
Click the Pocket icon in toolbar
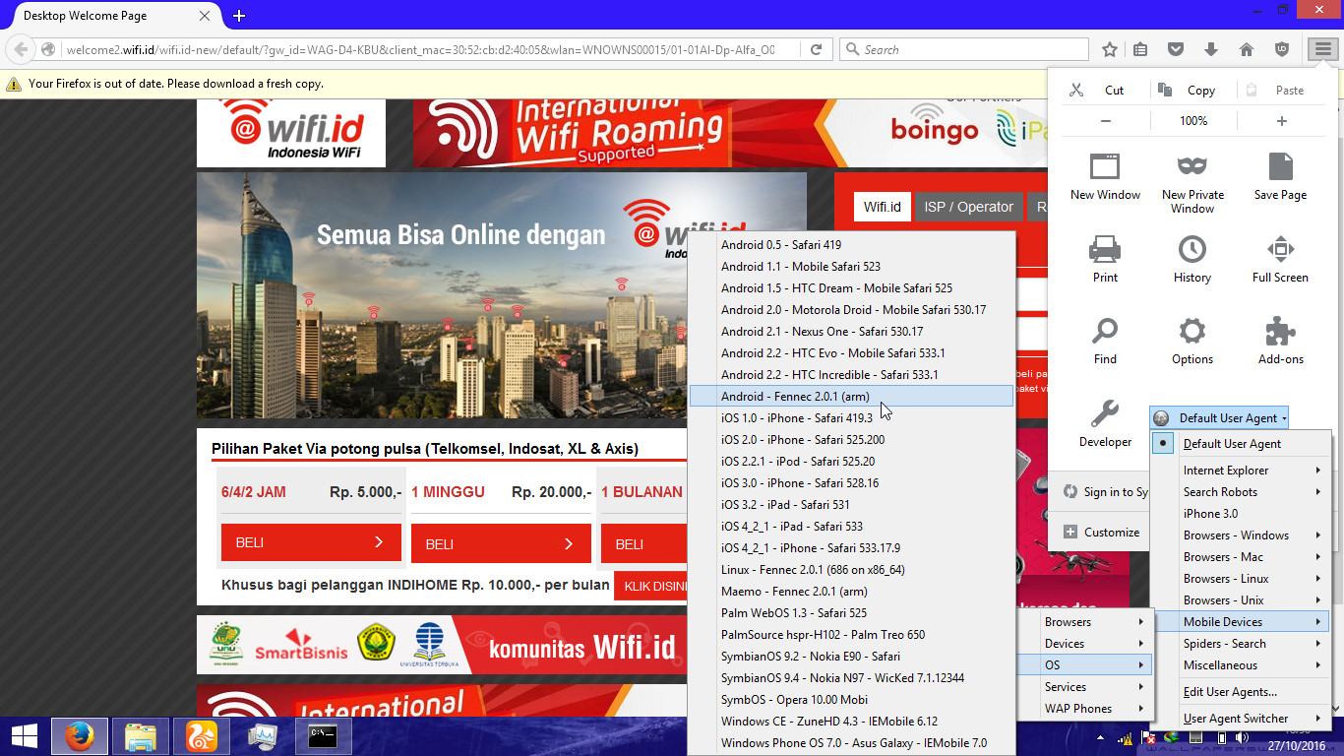1176,49
